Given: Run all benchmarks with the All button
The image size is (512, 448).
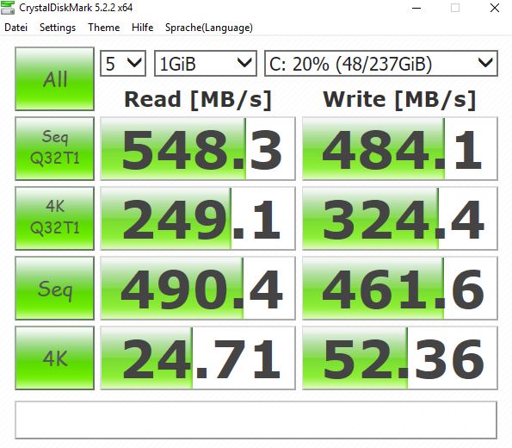Looking at the screenshot, I should 54,78.
